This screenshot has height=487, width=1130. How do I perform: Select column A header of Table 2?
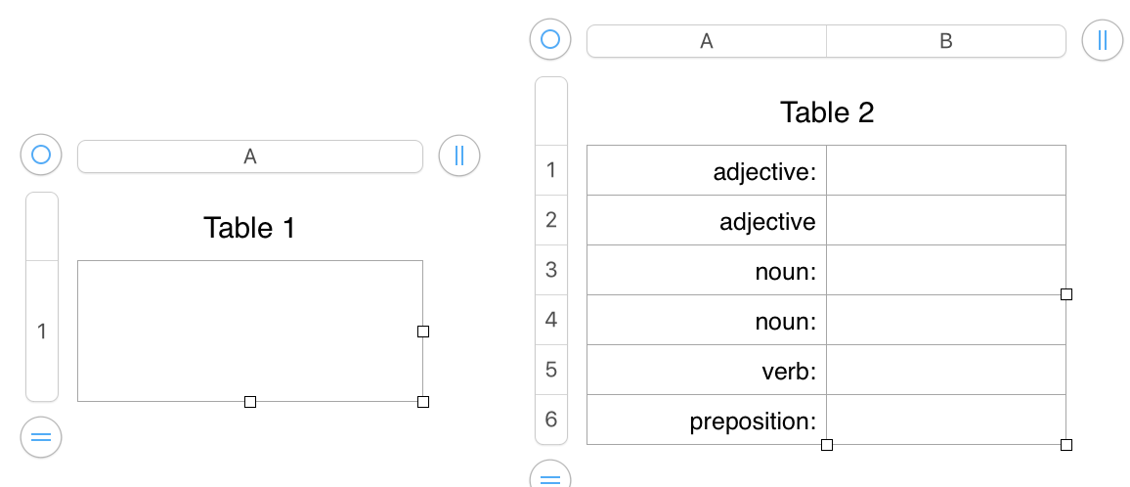click(706, 41)
